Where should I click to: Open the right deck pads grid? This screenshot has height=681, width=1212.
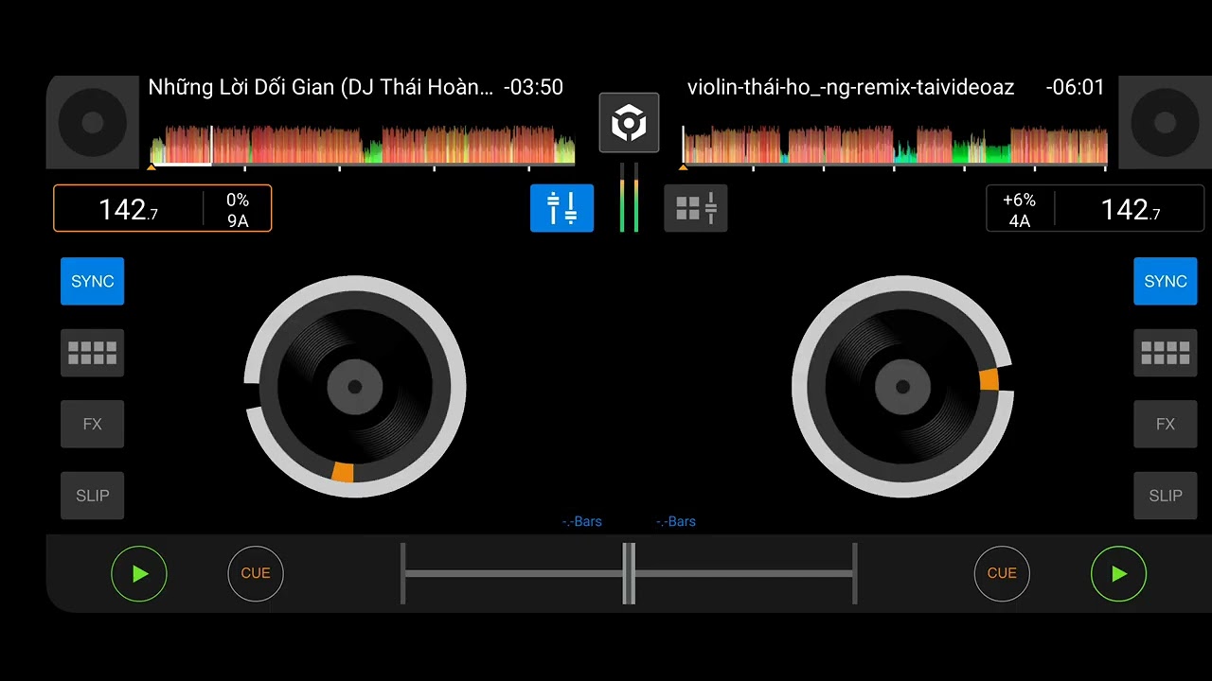[1166, 353]
